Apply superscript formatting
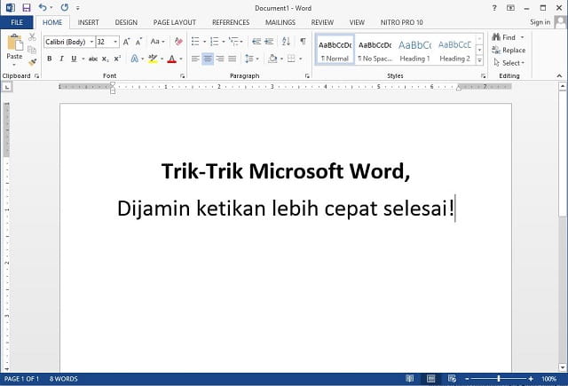This screenshot has width=568, height=386. point(117,59)
